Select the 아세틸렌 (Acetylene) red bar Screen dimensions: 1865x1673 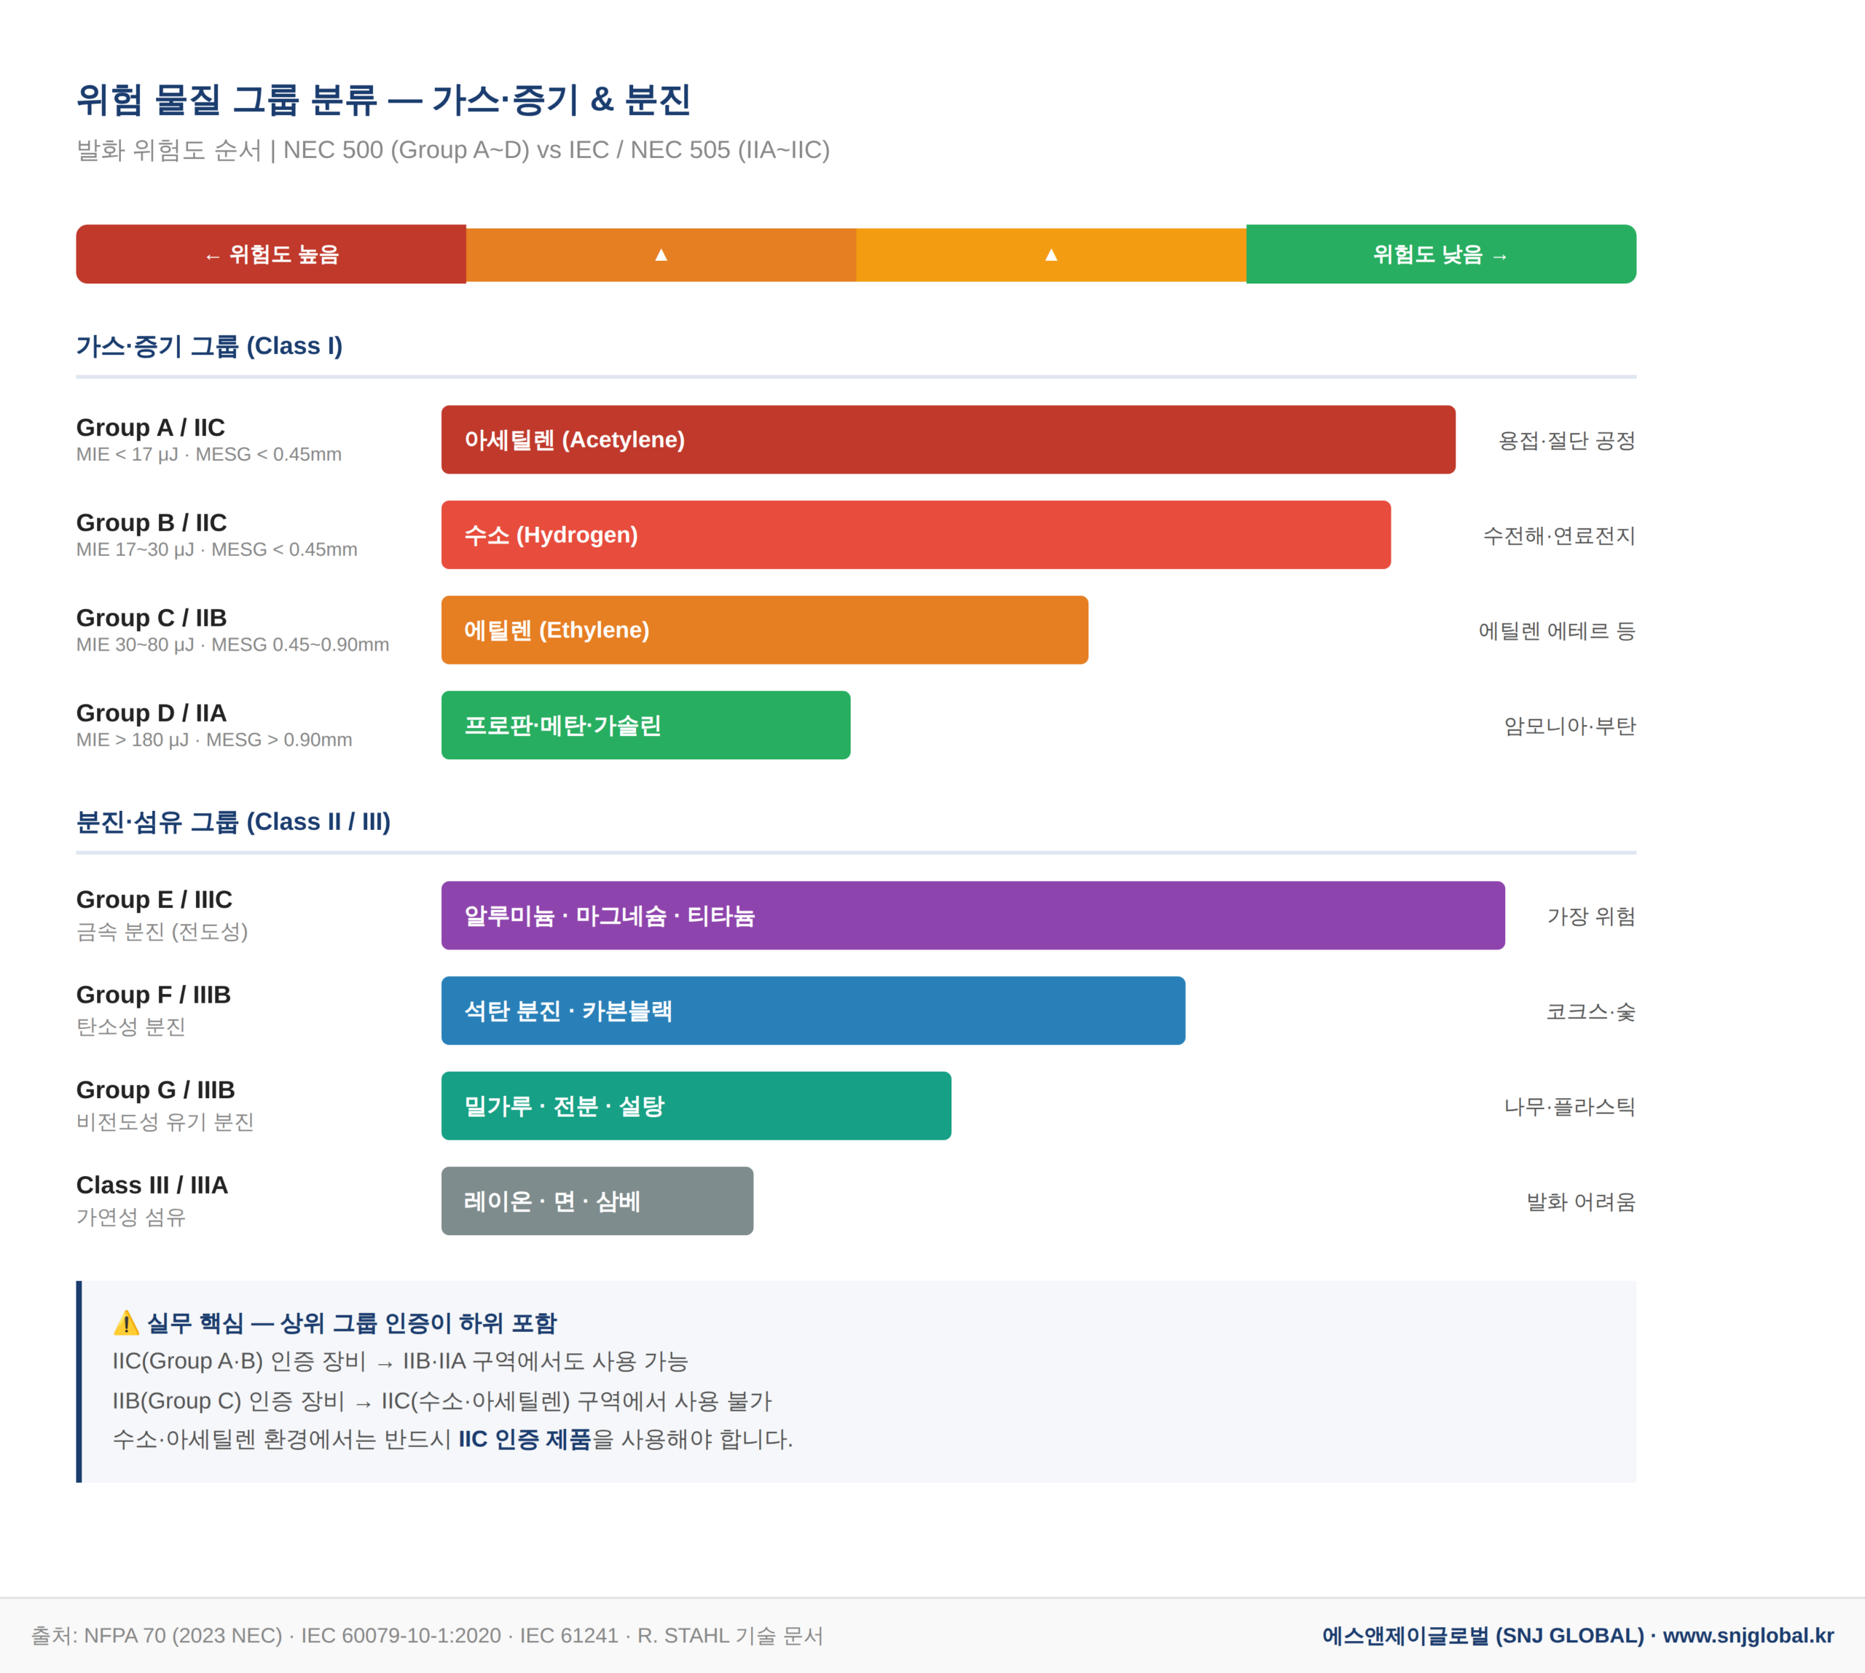(x=948, y=440)
